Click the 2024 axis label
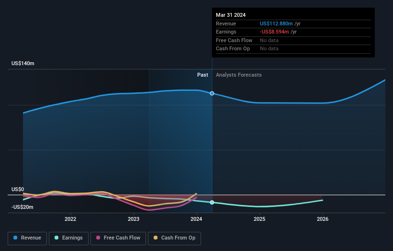 coord(196,219)
